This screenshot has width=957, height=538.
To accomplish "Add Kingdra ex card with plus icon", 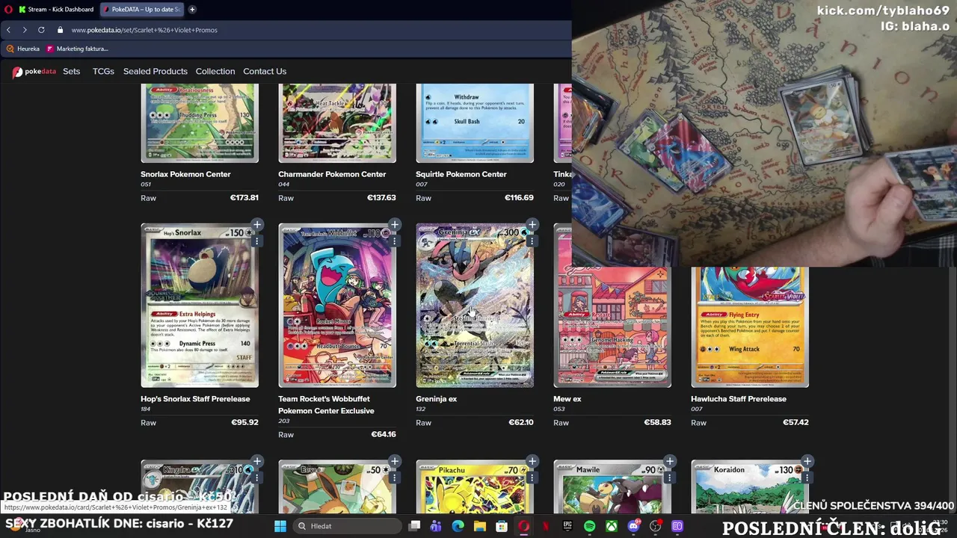I will coord(257,462).
